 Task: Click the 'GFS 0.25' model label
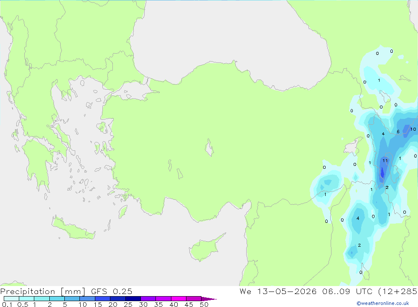(112, 291)
